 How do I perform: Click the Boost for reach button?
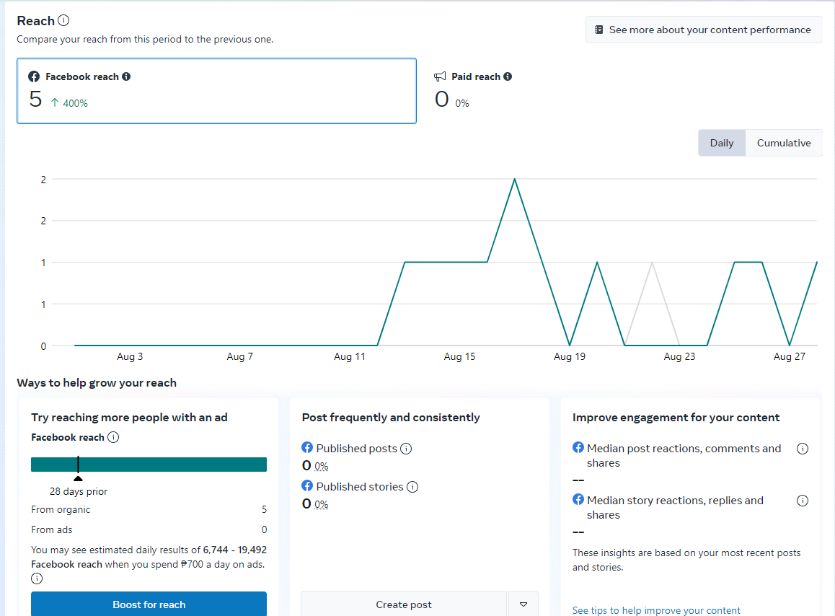149,604
